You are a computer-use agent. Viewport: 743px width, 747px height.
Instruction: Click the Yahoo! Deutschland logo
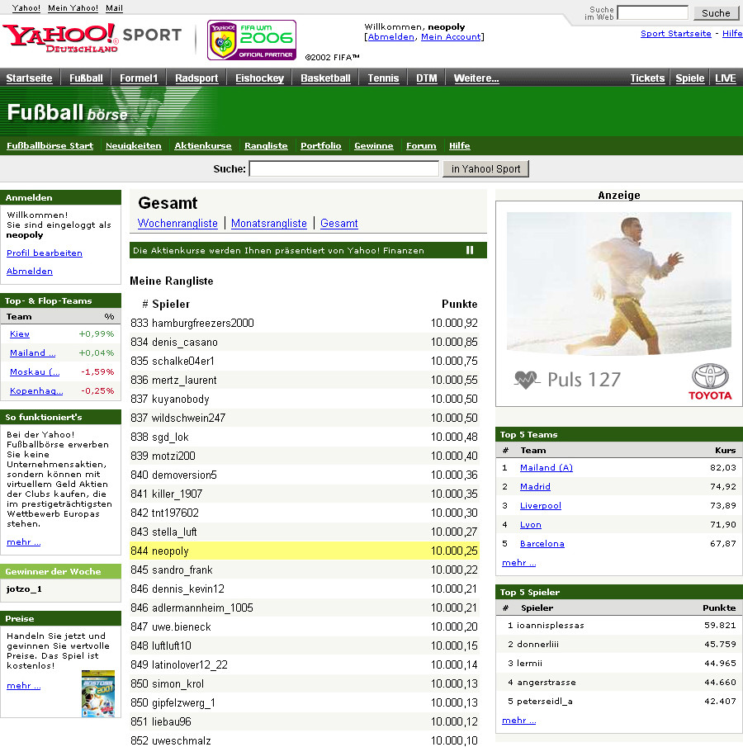60,38
